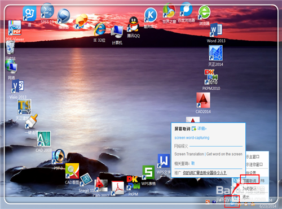Click the orange S input-method tray icon

[x=208, y=202]
